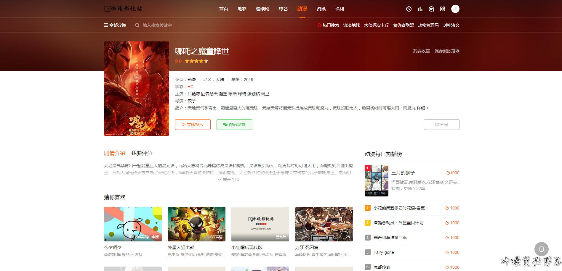This screenshot has width=562, height=271.
Task: Switch to 我要评分 tab
Action: point(142,153)
